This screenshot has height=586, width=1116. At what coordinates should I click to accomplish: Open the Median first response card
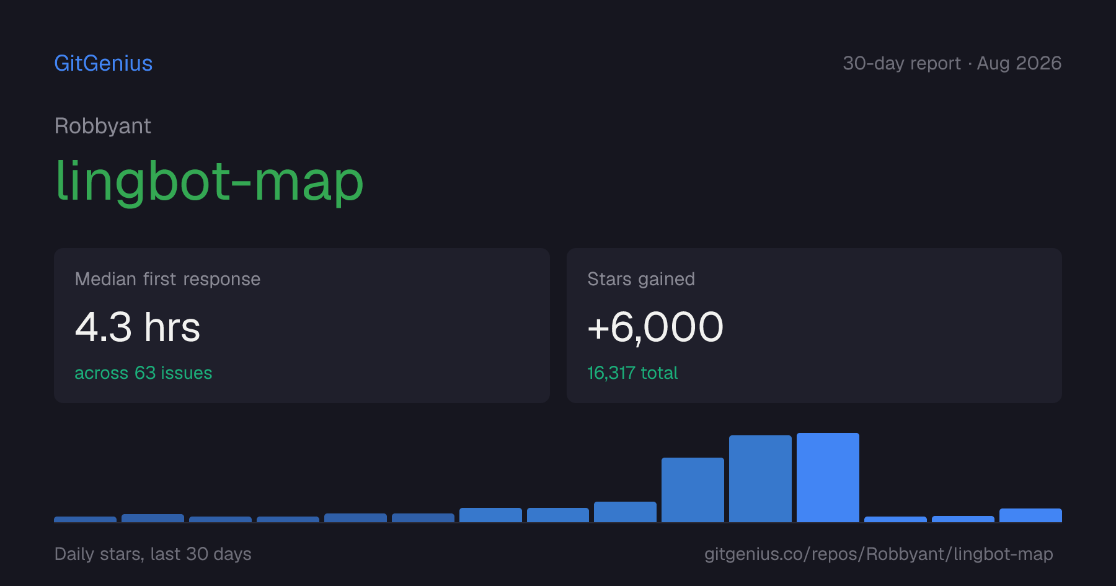point(302,326)
